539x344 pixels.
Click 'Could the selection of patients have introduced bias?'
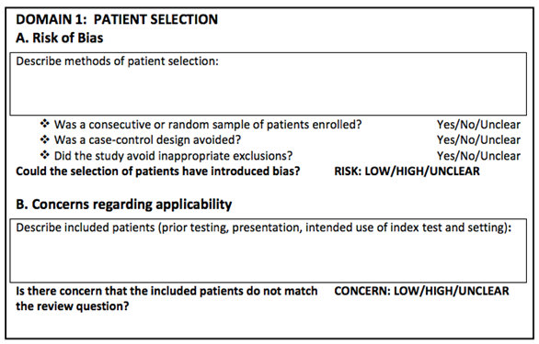tap(158, 172)
